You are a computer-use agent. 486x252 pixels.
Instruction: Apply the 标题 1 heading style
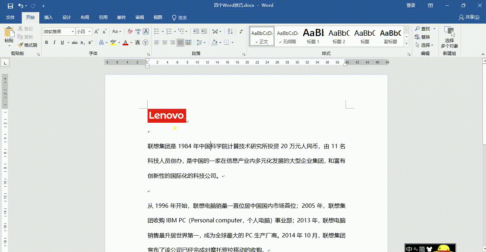tap(313, 36)
